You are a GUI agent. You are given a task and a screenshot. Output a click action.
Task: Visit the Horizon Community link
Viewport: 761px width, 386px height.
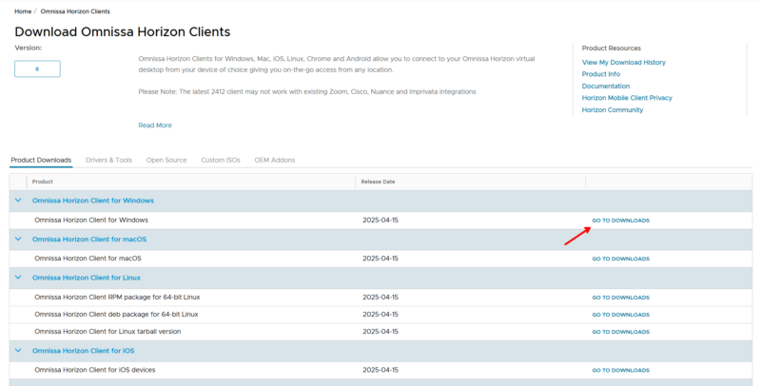tap(613, 110)
